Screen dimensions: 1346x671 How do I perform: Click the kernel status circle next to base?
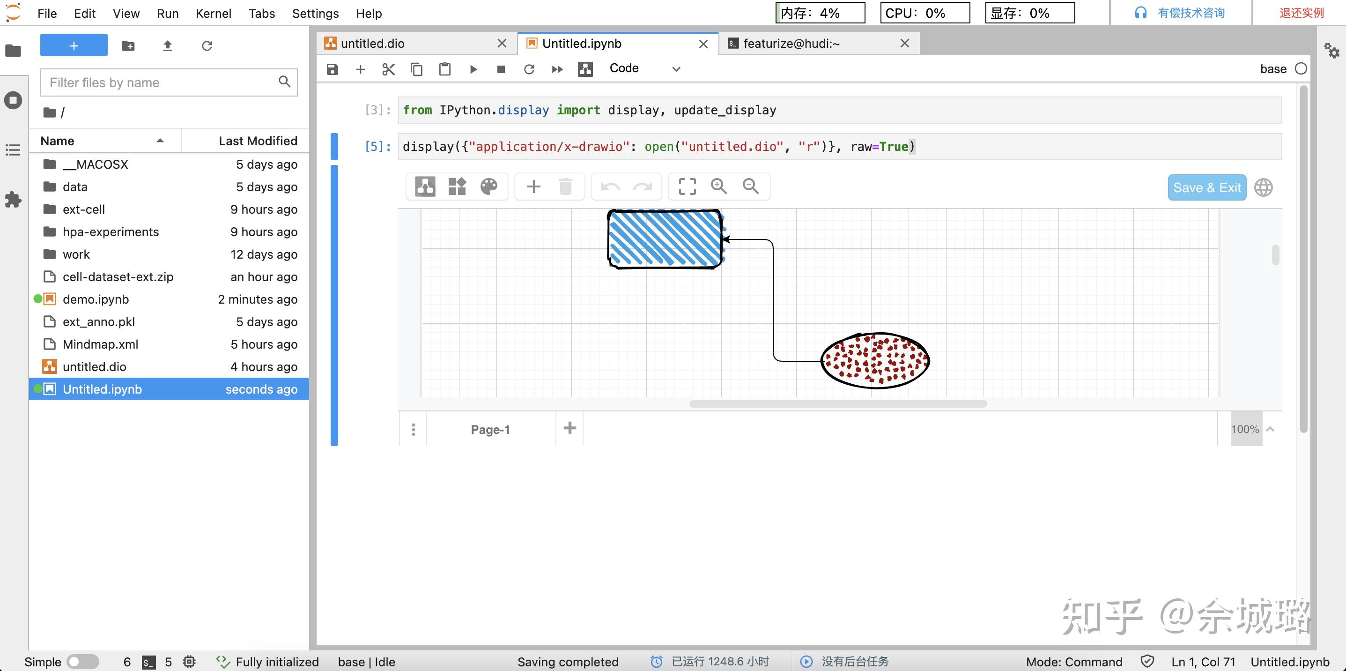coord(1301,69)
